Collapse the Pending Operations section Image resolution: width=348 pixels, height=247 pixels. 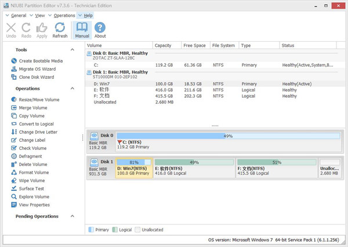[72, 216]
